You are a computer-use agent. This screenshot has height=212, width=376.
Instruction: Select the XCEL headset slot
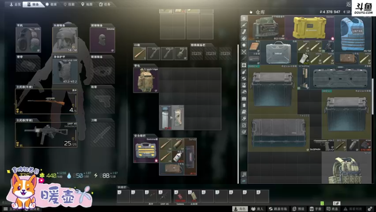tap(28, 40)
